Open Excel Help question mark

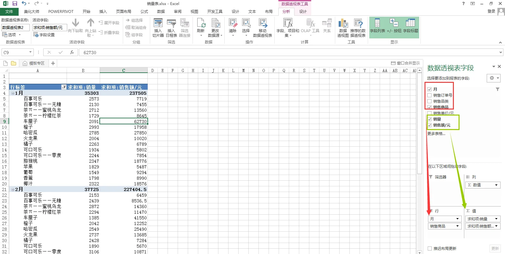click(x=463, y=3)
